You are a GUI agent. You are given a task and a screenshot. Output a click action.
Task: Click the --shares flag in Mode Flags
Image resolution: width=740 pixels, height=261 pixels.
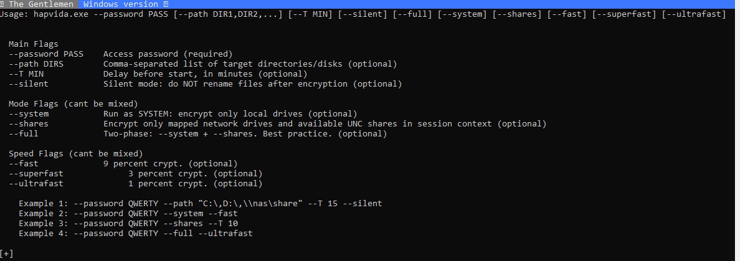click(29, 124)
